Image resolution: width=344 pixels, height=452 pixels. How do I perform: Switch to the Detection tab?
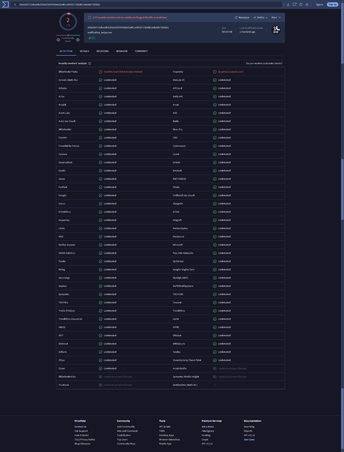point(66,51)
